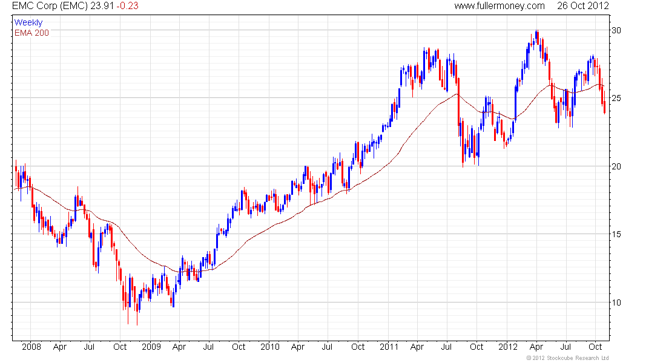Click the 30 price axis label

(x=616, y=30)
